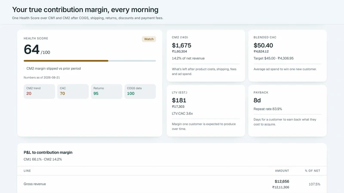Screen dimensions: 344x193
Task: Click the % OF NET column header
Action: coord(313,171)
